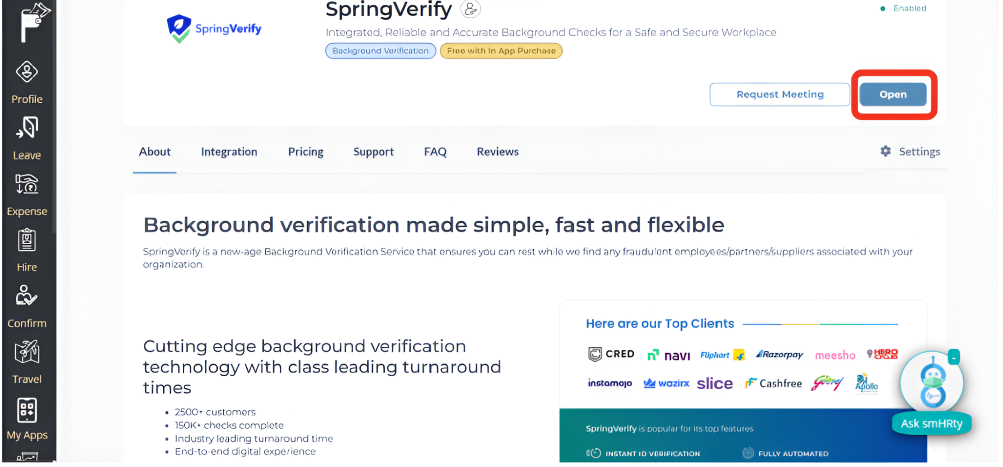The height and width of the screenshot is (467, 1003).
Task: Minimize the chatbot widget badge
Action: pos(954,357)
